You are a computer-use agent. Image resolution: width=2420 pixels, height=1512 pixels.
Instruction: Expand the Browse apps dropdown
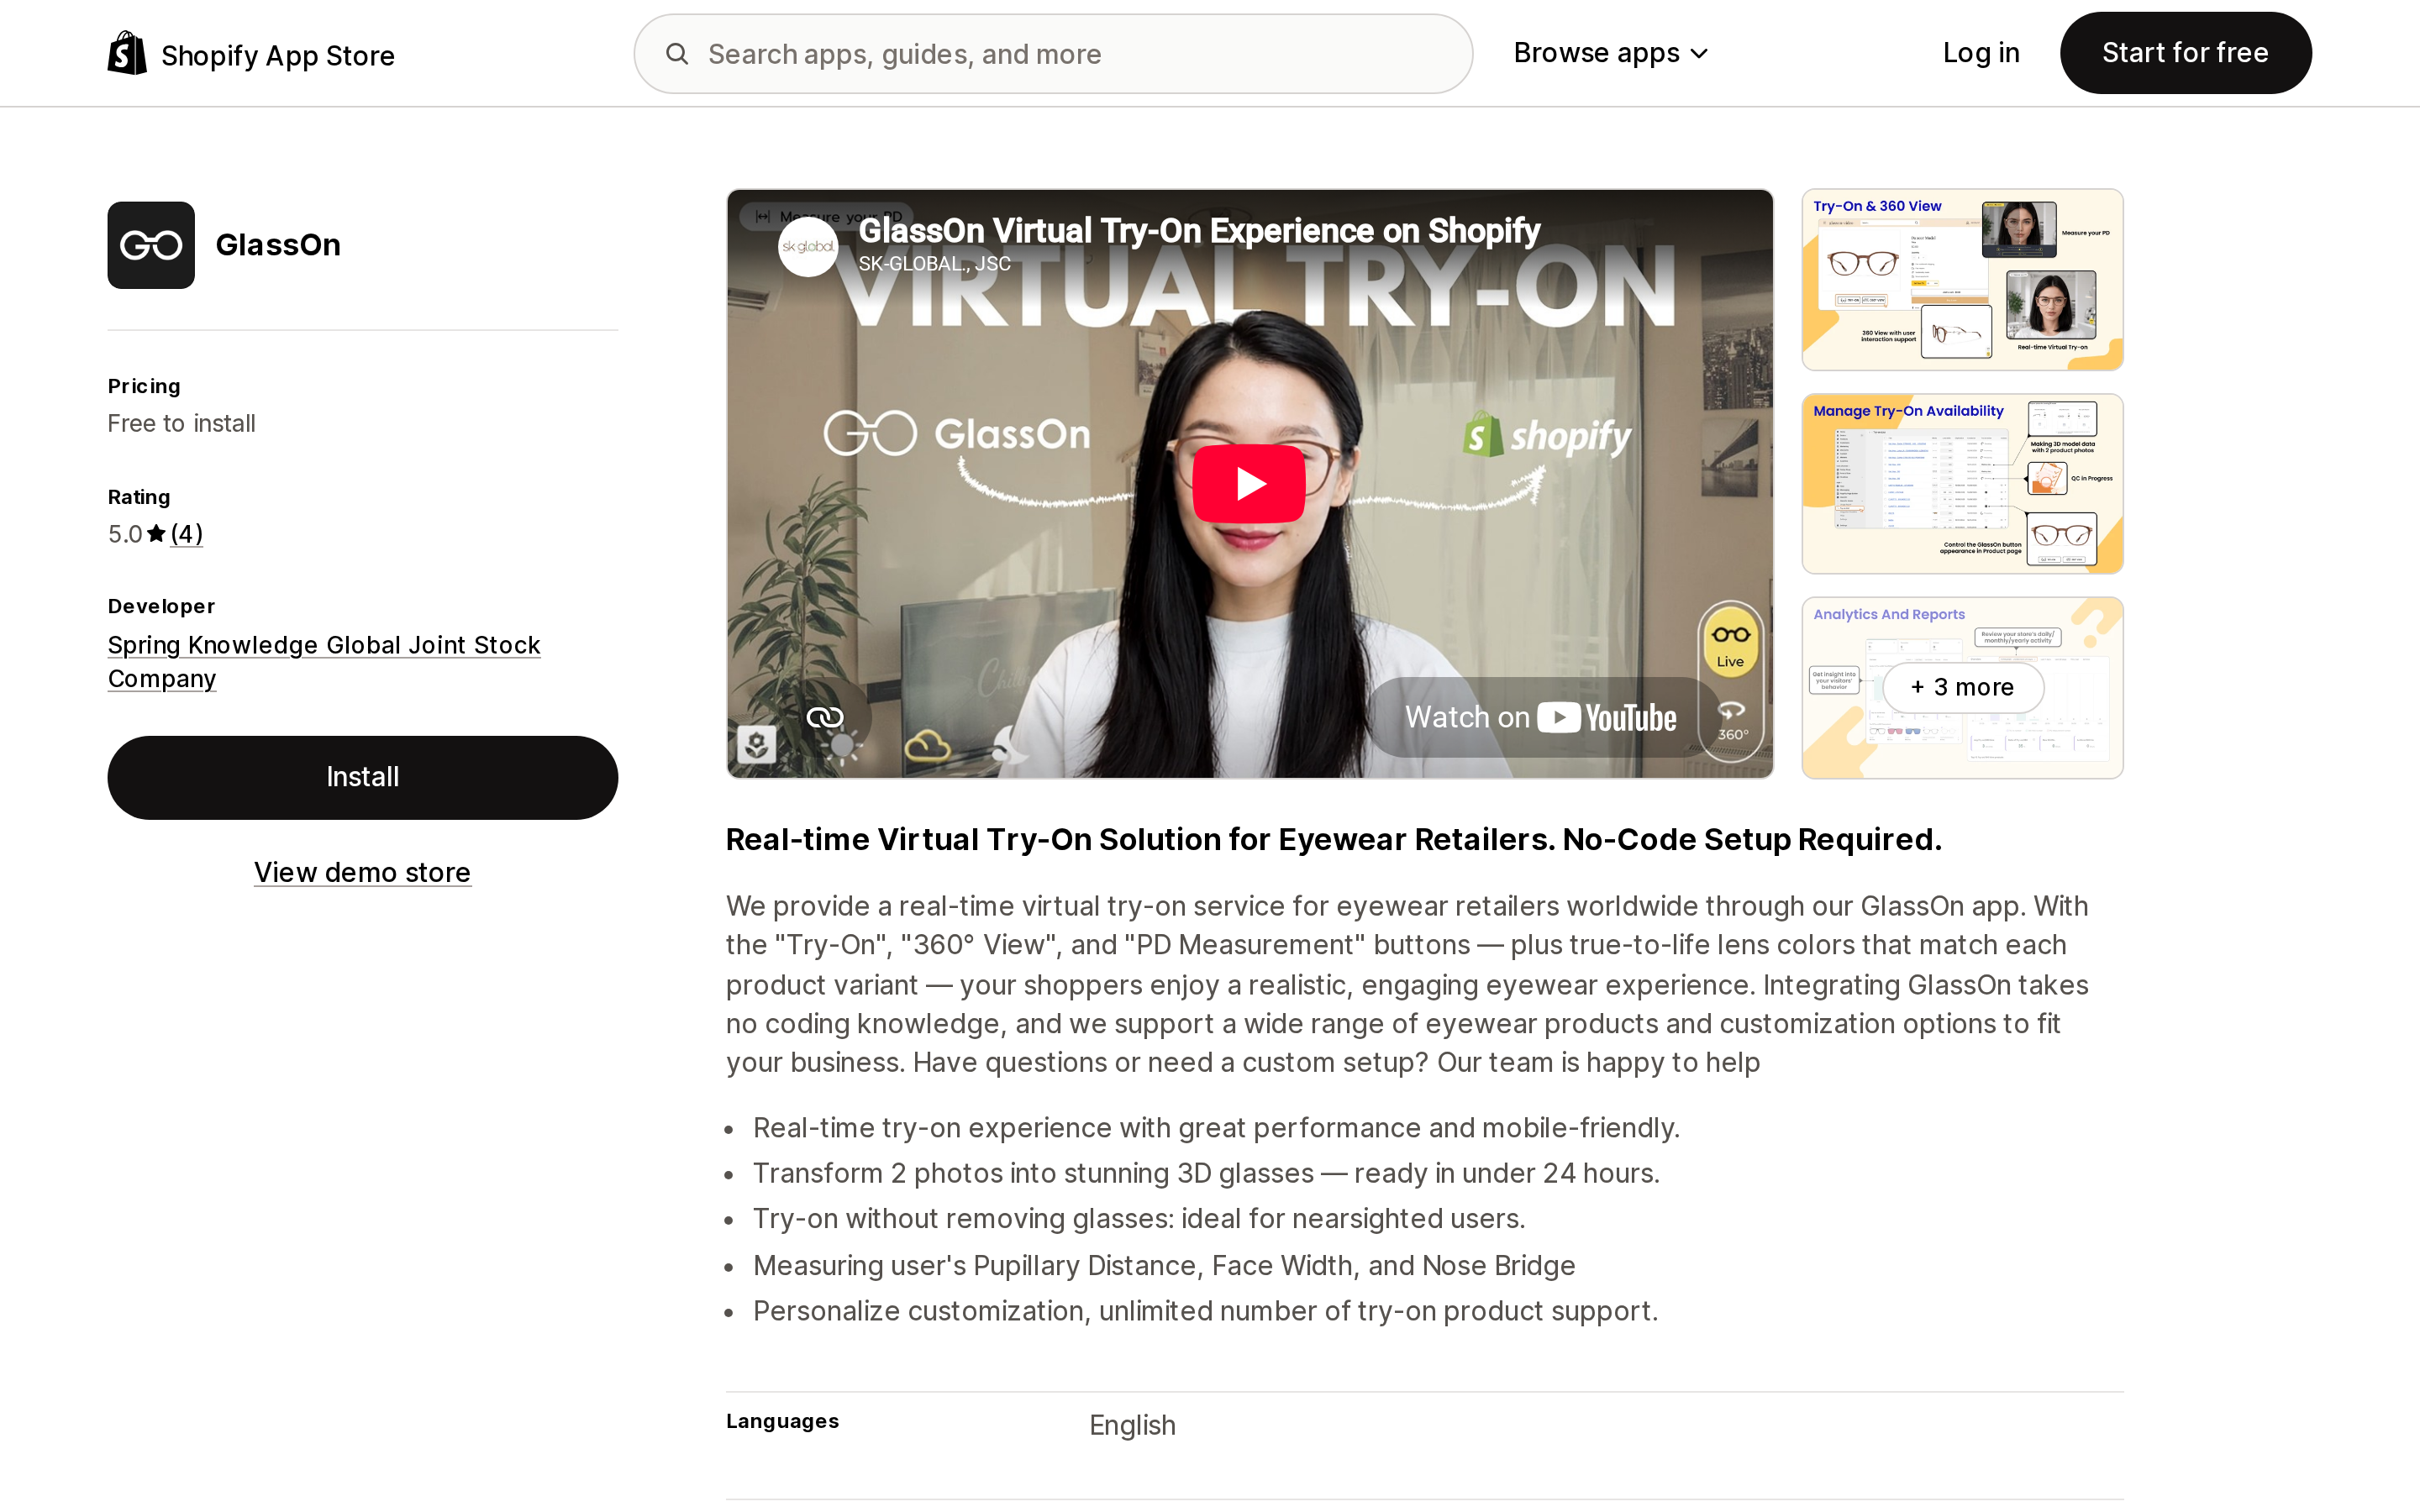(x=1611, y=53)
